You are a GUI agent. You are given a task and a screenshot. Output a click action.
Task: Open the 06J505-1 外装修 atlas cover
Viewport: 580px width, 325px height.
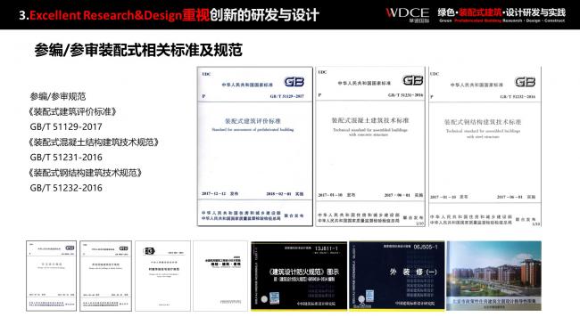point(397,276)
